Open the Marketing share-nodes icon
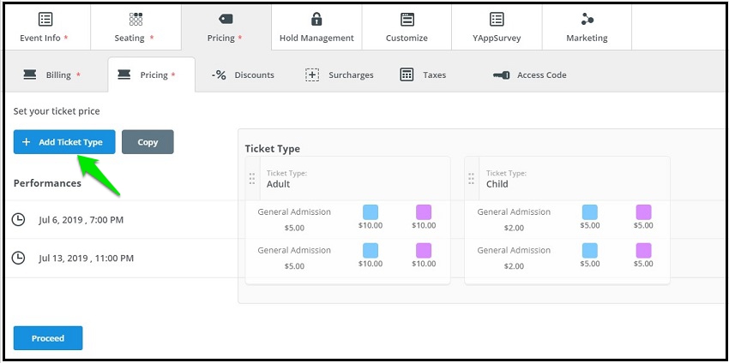 pyautogui.click(x=587, y=19)
